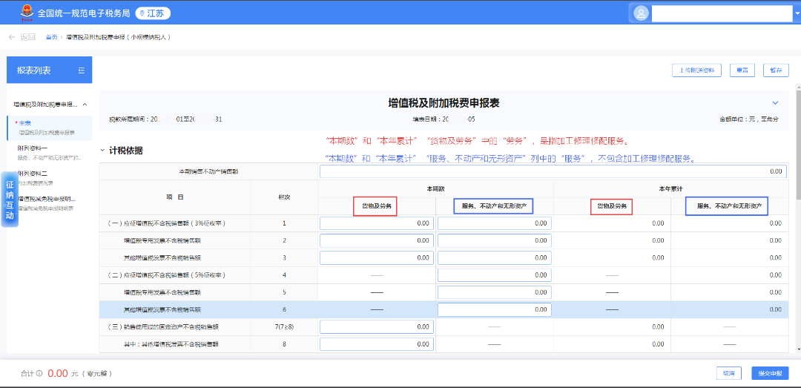Collapse the 报表列表 sidebar menu icon
This screenshot has height=388, width=801.
82,70
